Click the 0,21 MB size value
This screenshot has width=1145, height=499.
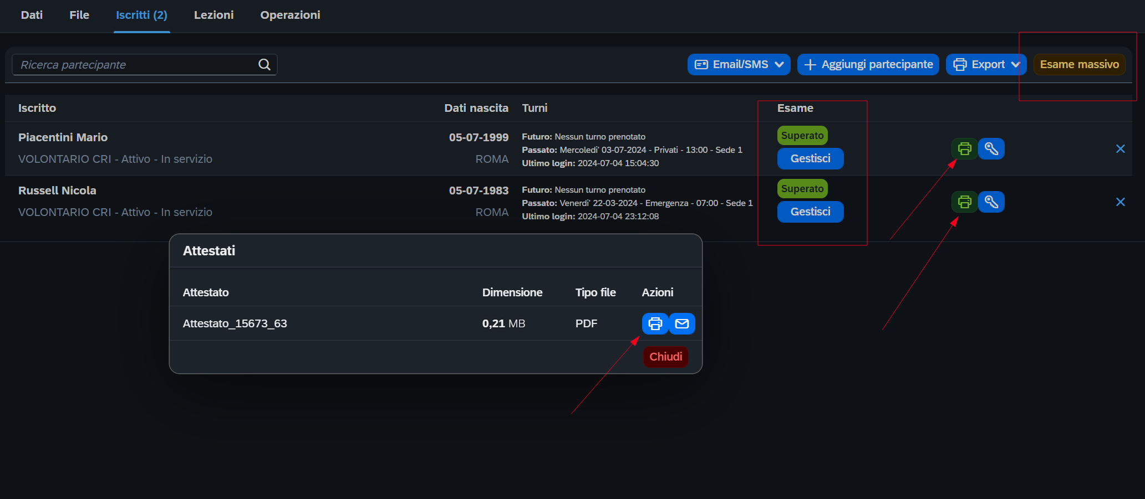(x=503, y=323)
